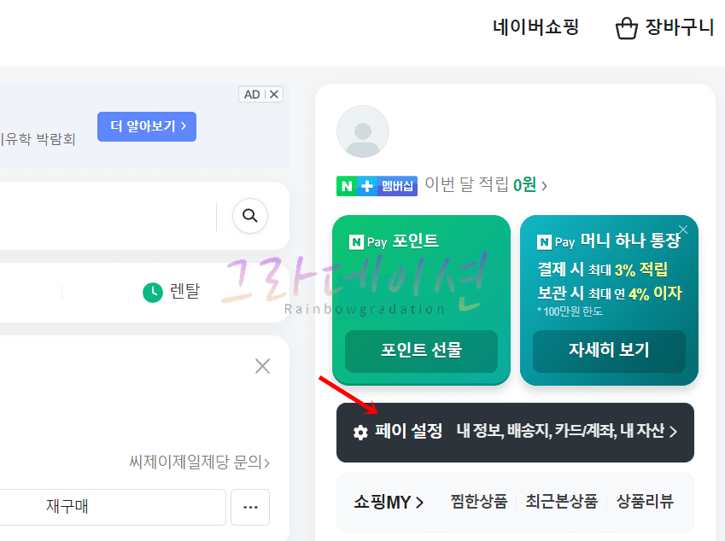Open 씨제이제일제당 문의 link

click(199, 462)
